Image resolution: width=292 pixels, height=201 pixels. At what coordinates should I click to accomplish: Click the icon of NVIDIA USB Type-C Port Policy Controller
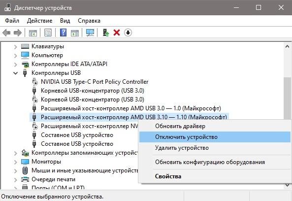click(34, 82)
